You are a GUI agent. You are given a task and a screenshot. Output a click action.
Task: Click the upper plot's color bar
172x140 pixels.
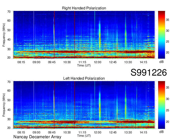point(161,35)
